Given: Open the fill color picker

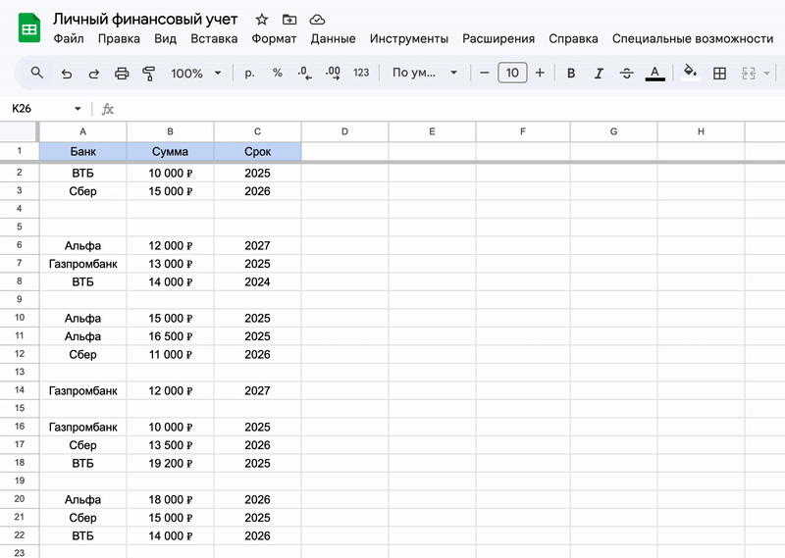Looking at the screenshot, I should [691, 73].
